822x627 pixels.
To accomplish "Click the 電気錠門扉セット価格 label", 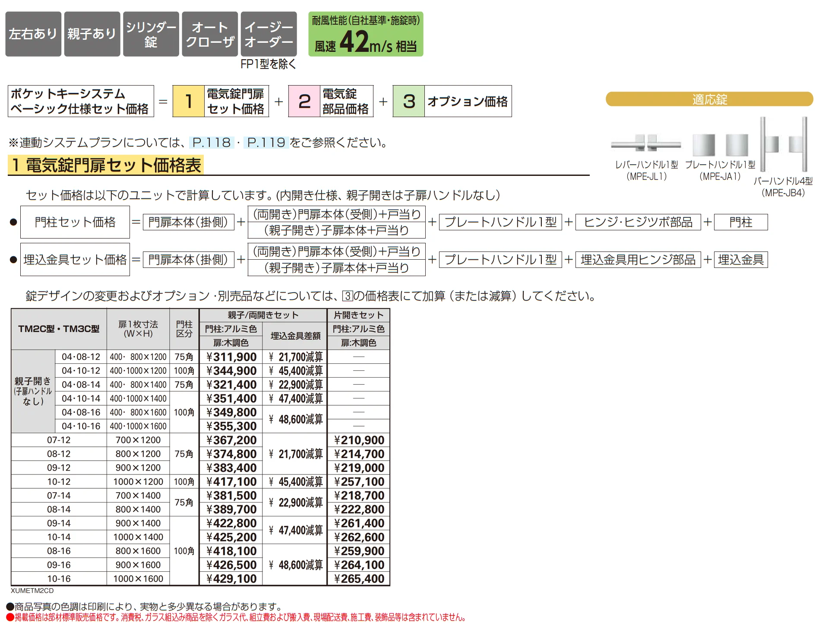I will pyautogui.click(x=236, y=101).
